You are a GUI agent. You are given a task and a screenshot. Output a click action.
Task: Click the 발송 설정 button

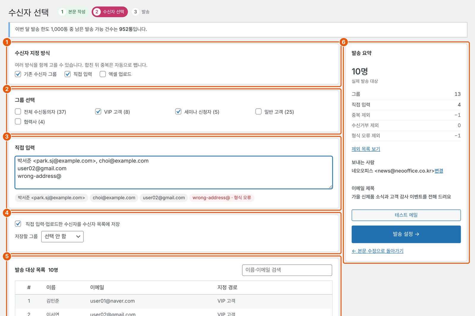pyautogui.click(x=406, y=234)
